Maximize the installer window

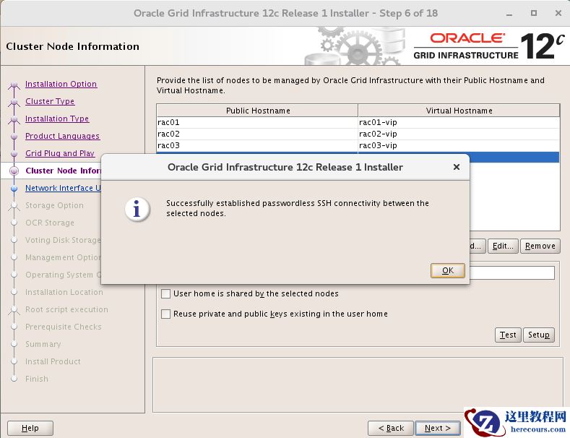click(x=534, y=13)
